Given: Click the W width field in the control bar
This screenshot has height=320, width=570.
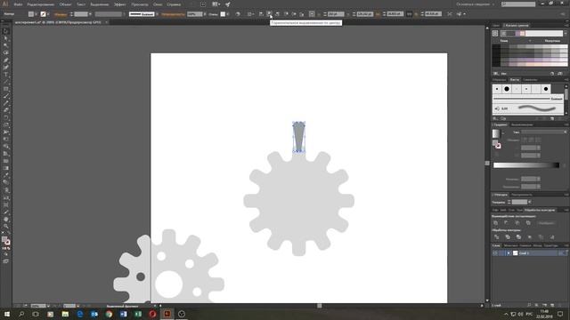Looking at the screenshot, I should pos(395,14).
